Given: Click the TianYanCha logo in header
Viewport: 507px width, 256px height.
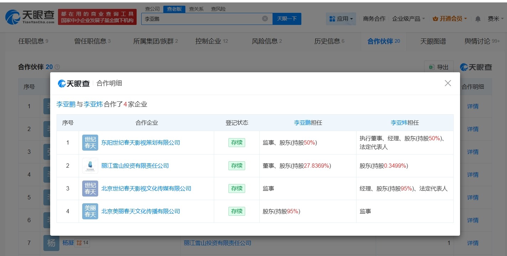Looking at the screenshot, I should click(30, 17).
